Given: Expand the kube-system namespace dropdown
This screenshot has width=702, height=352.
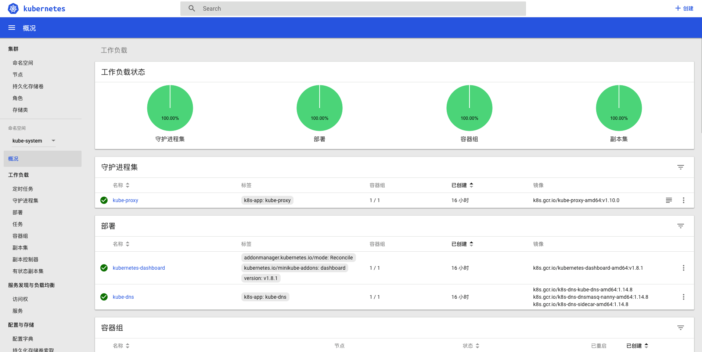Looking at the screenshot, I should pyautogui.click(x=34, y=141).
